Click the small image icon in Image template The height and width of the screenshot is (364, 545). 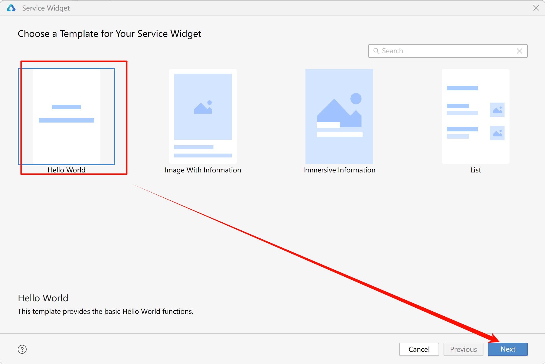(203, 107)
